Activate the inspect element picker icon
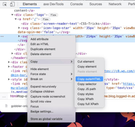This screenshot has width=135, height=127. pos(5,4)
